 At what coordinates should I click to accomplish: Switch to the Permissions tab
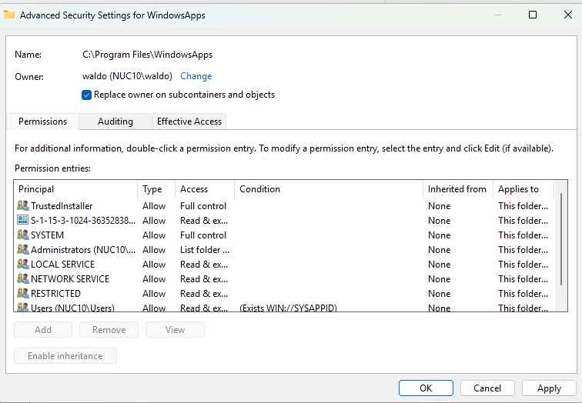tap(42, 122)
